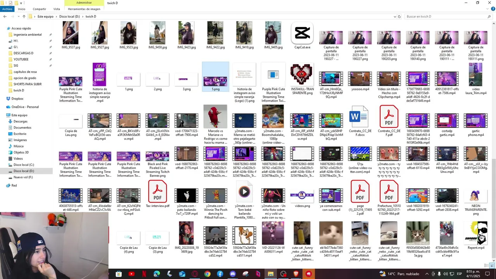Open Customize Quick Access Toolbar dropdown
The height and width of the screenshot is (279, 496).
pos(22,3)
